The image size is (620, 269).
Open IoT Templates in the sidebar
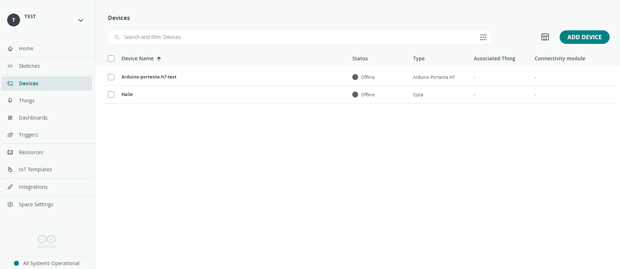(35, 169)
